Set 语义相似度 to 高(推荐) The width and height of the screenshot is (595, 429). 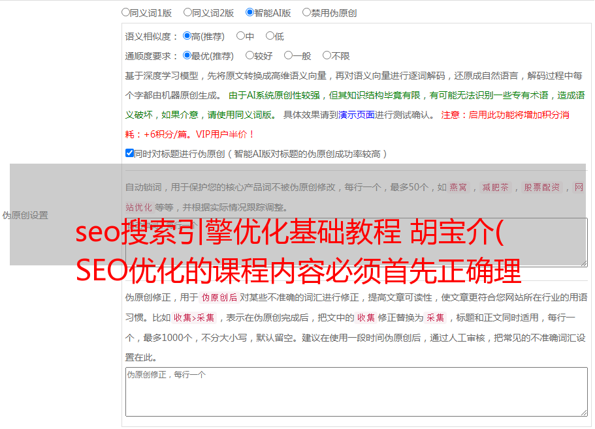pyautogui.click(x=187, y=36)
